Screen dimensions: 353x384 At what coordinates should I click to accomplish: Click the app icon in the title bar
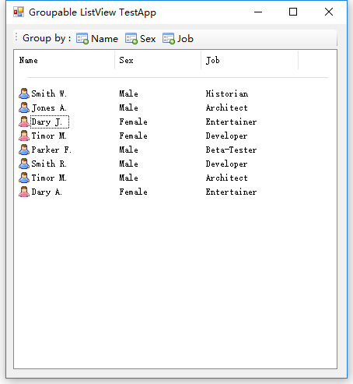(19, 12)
